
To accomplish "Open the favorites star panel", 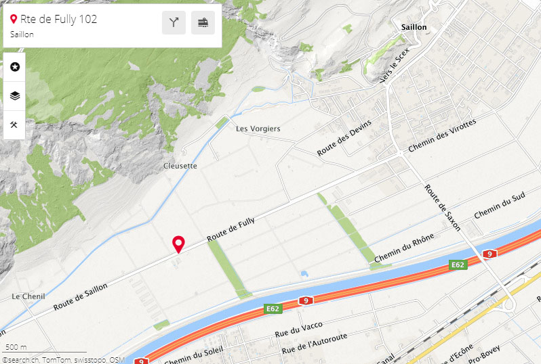I will 14,67.
